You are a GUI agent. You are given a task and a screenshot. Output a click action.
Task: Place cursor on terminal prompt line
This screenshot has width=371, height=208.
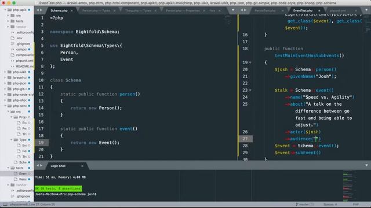pyautogui.click(x=66, y=194)
